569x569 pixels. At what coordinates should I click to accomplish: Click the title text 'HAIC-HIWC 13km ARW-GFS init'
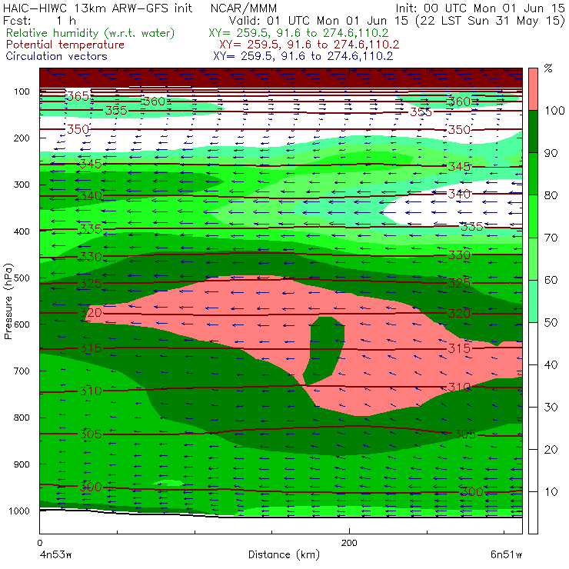pos(98,8)
